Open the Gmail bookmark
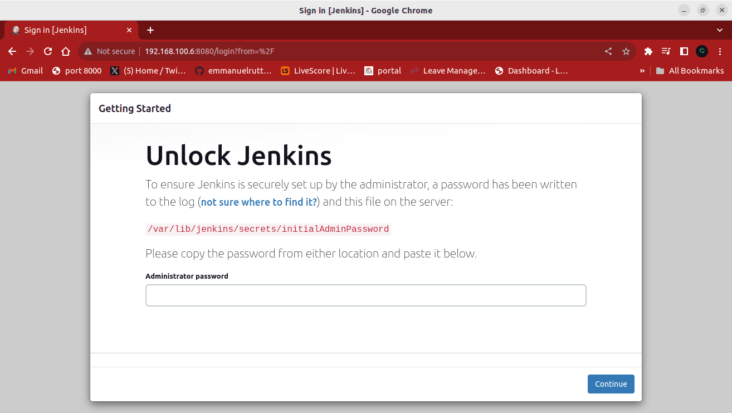 pos(26,71)
